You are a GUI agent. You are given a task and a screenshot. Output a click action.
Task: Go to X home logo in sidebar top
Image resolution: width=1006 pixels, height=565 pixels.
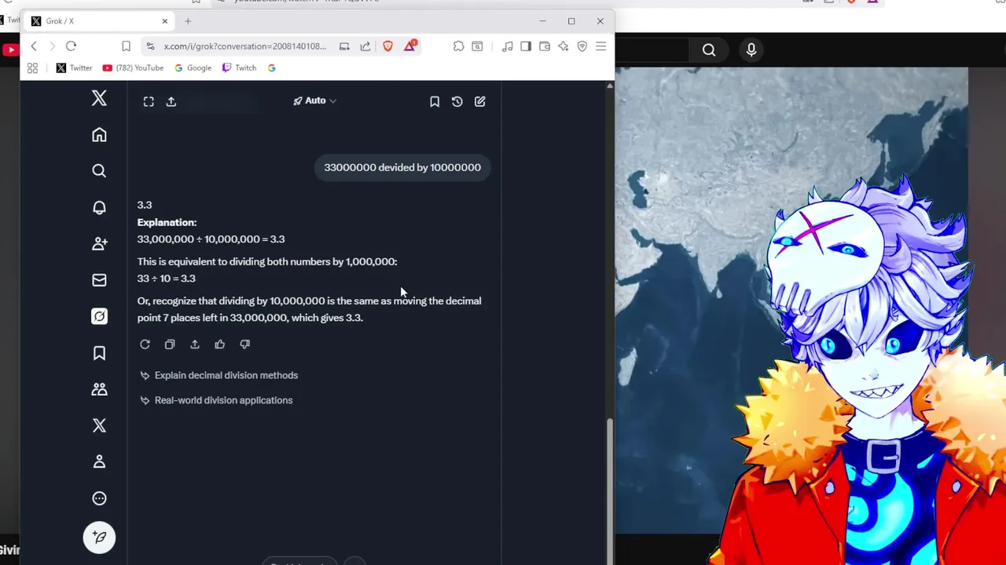click(99, 98)
